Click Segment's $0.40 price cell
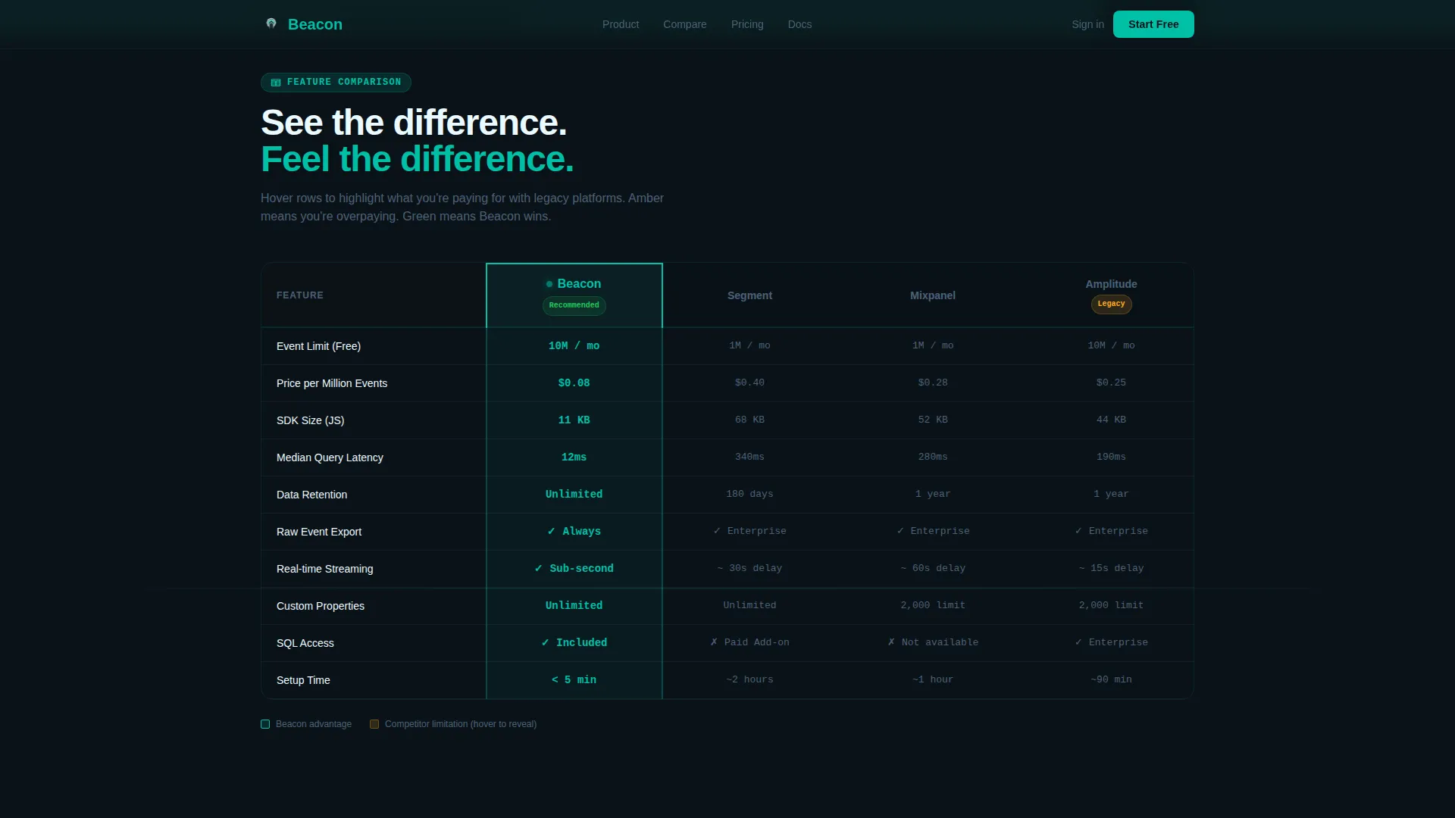This screenshot has height=818, width=1455. click(749, 383)
